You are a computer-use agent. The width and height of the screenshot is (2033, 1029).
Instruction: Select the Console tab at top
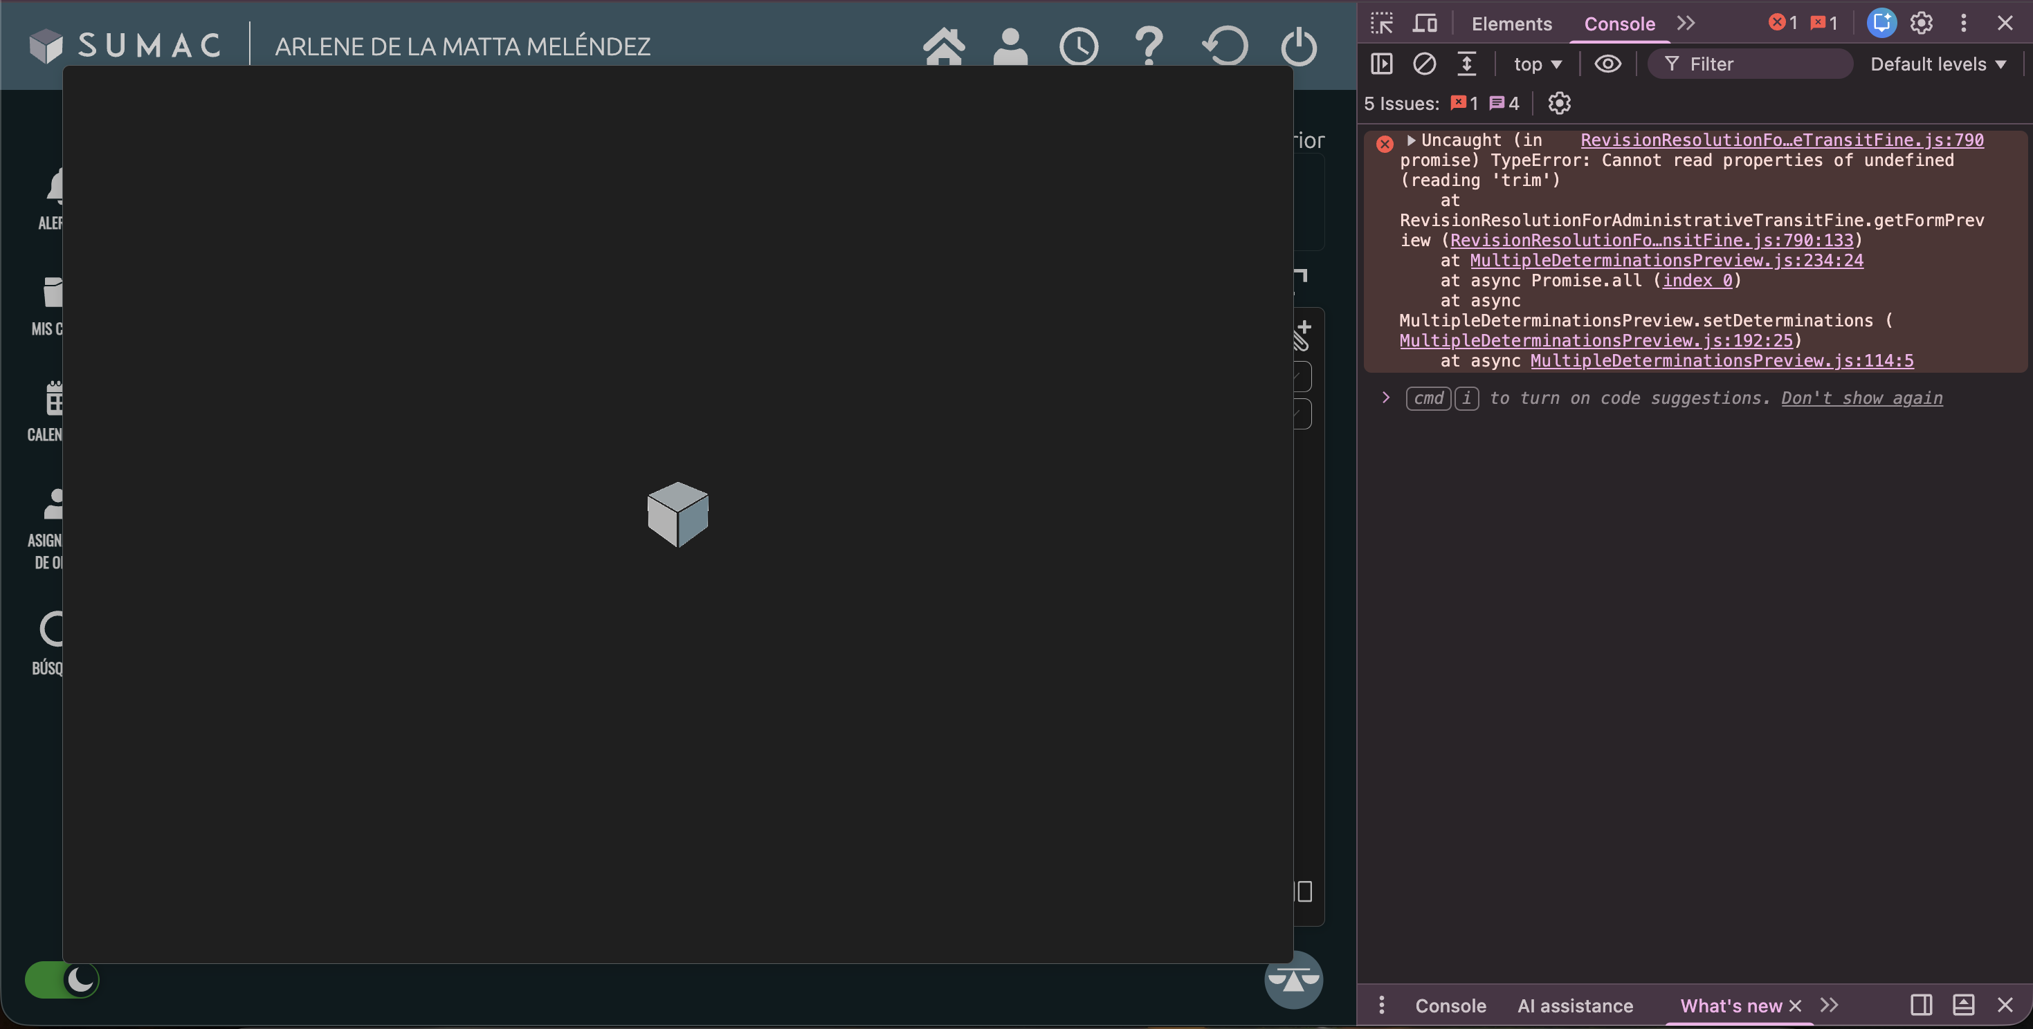[1619, 24]
